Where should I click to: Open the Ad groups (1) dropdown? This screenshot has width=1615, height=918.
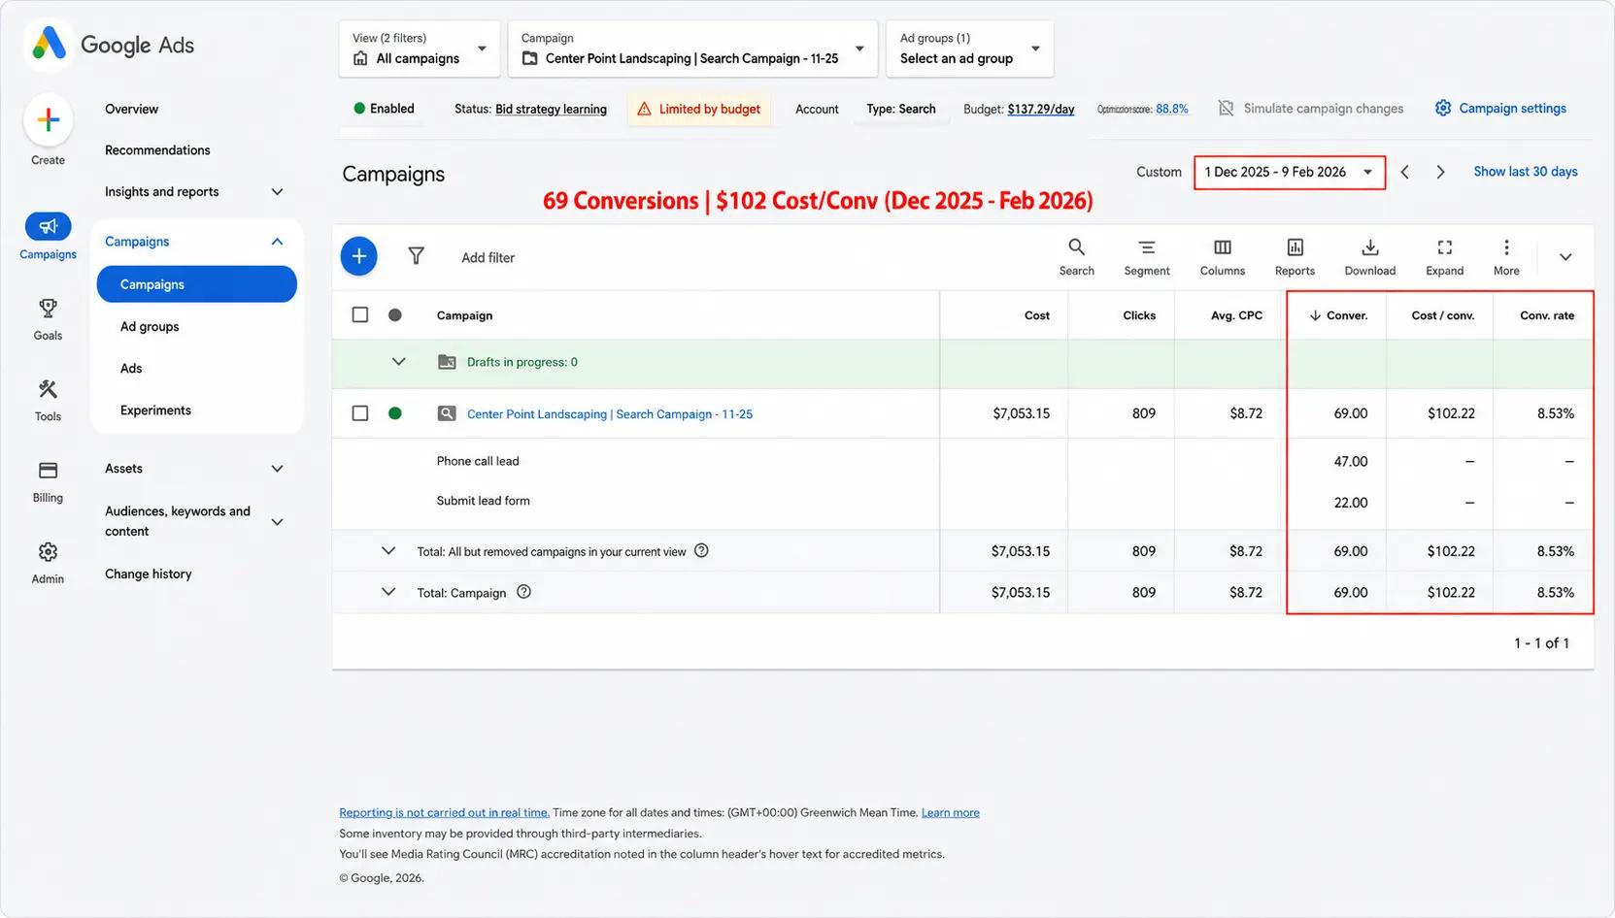point(970,49)
